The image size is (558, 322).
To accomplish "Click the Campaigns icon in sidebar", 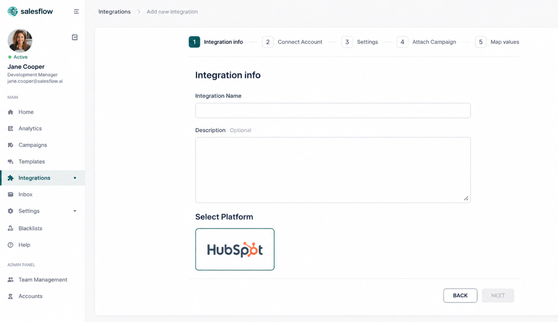I will pos(10,145).
